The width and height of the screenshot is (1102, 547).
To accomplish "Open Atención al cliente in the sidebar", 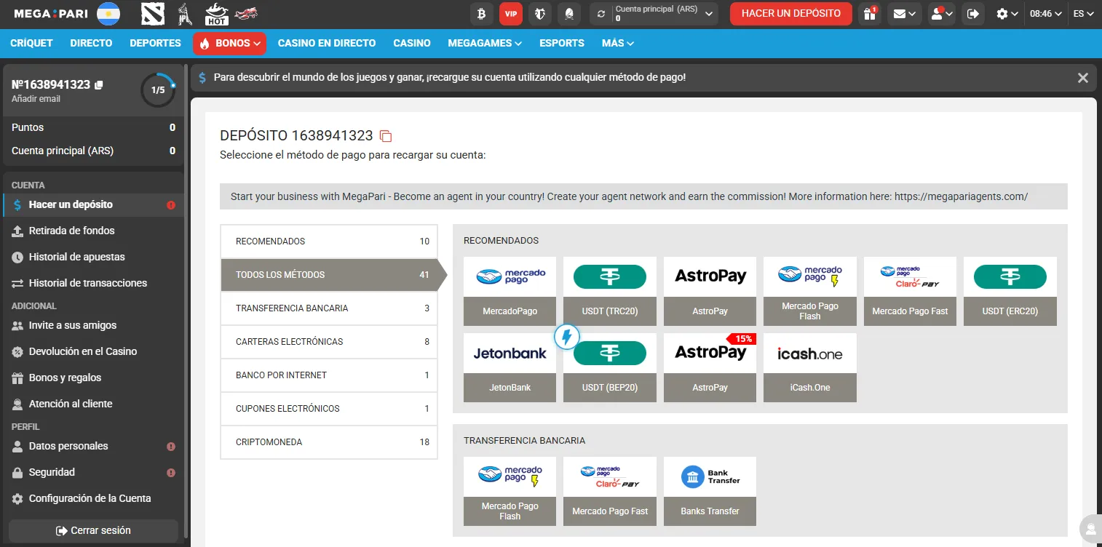I will click(93, 404).
